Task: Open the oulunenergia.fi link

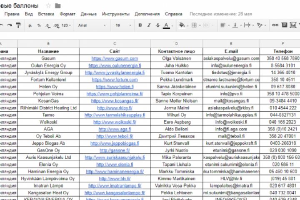Action: (115, 66)
